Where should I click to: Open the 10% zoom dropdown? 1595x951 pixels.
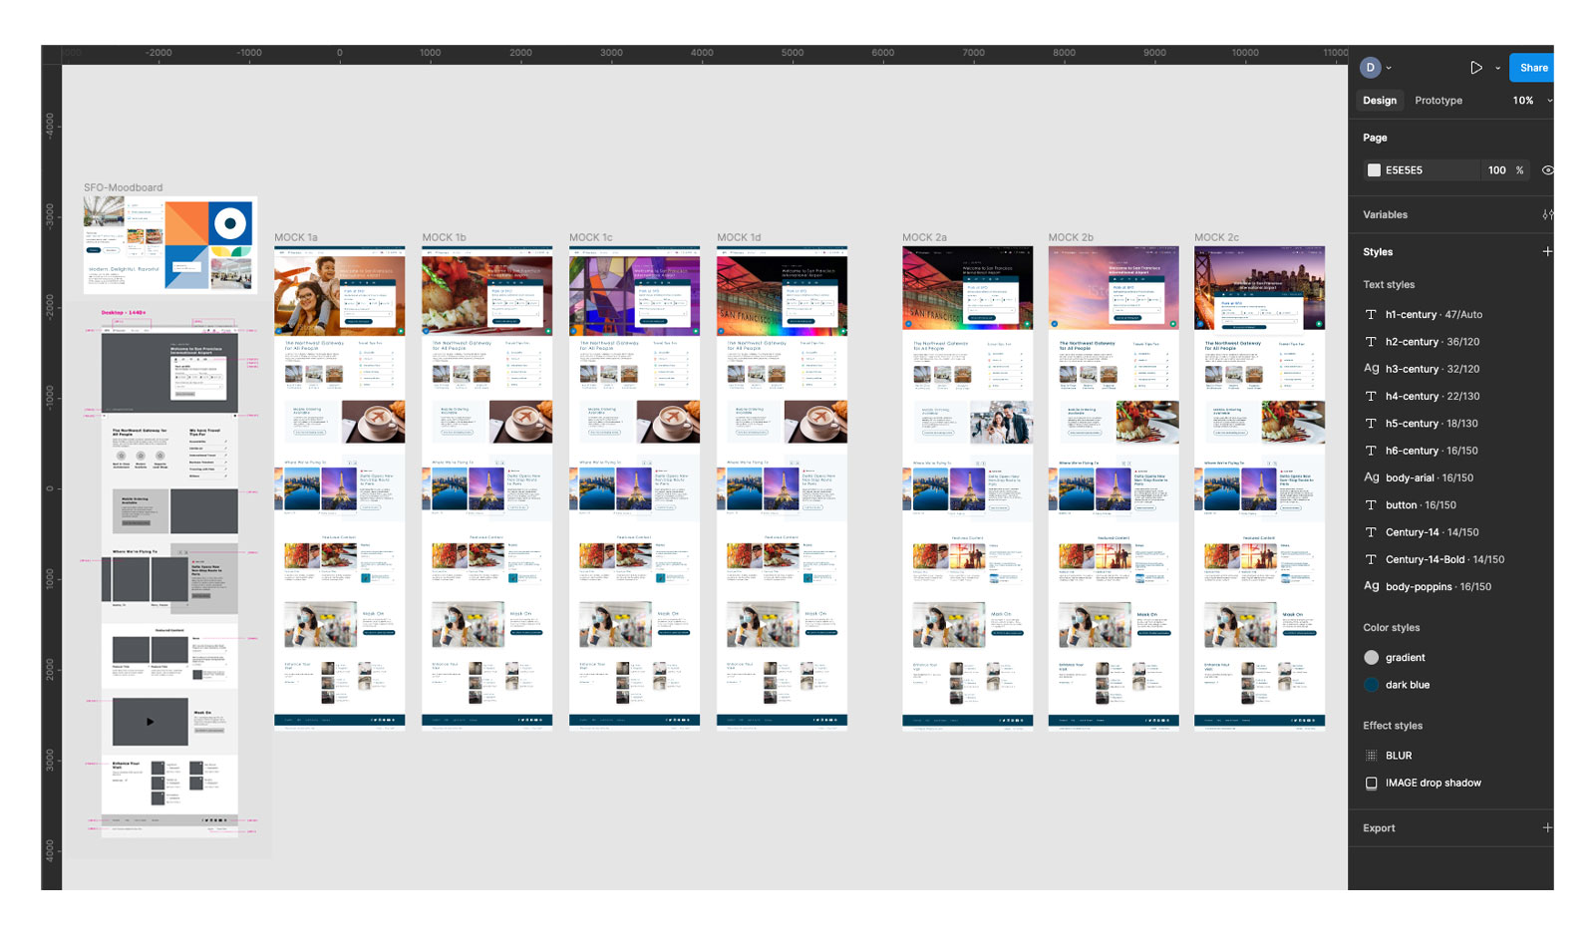[x=1532, y=101]
